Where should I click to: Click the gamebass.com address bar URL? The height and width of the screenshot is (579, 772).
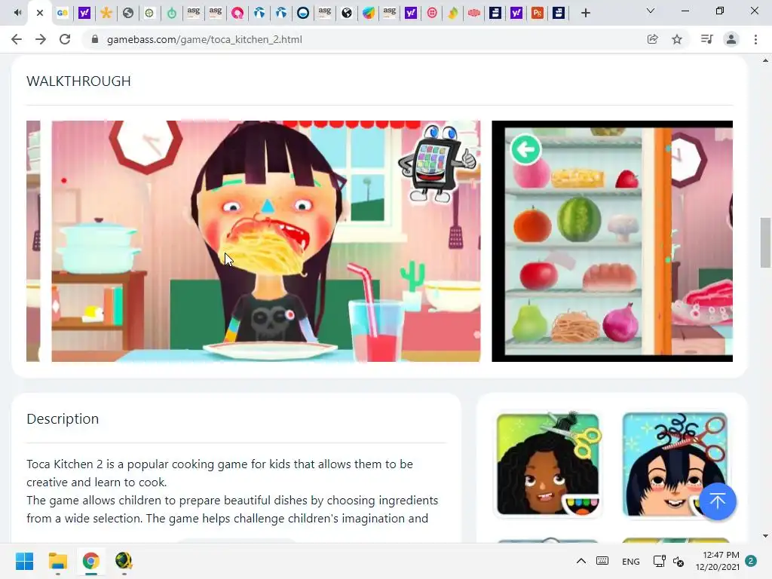[x=204, y=39]
